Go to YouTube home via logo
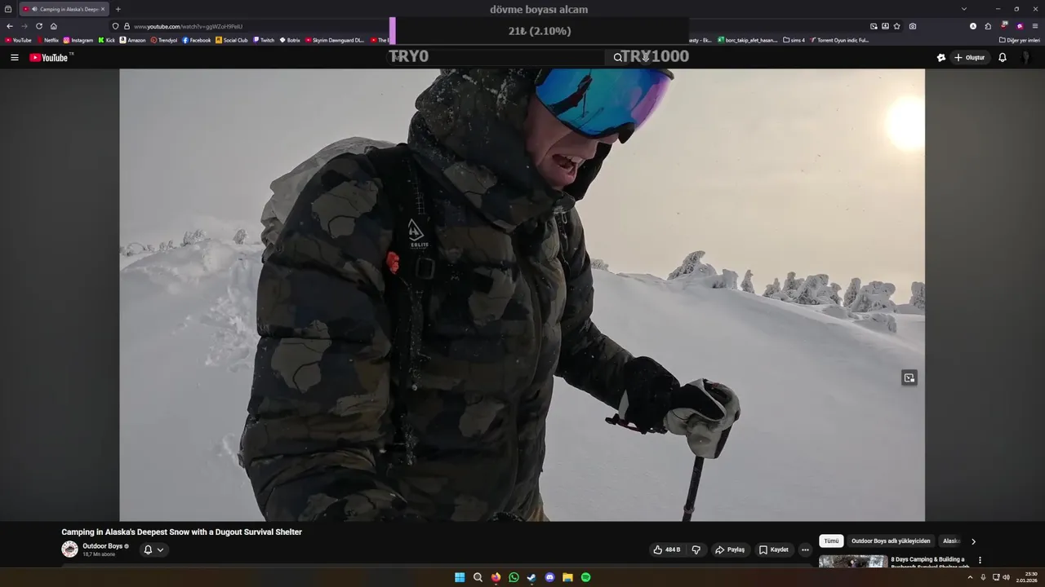 coord(49,58)
